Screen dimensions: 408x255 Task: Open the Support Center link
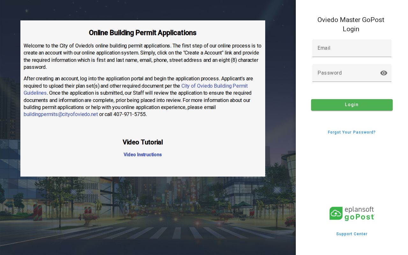point(352,234)
